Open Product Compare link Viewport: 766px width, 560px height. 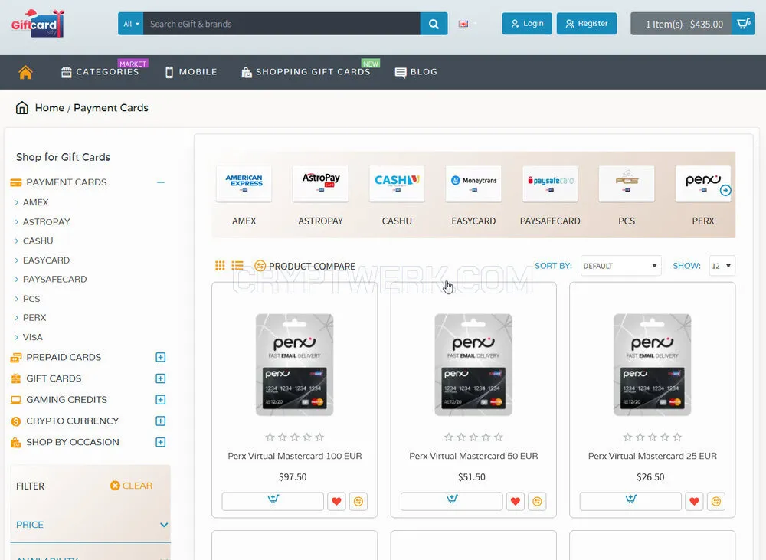click(305, 266)
